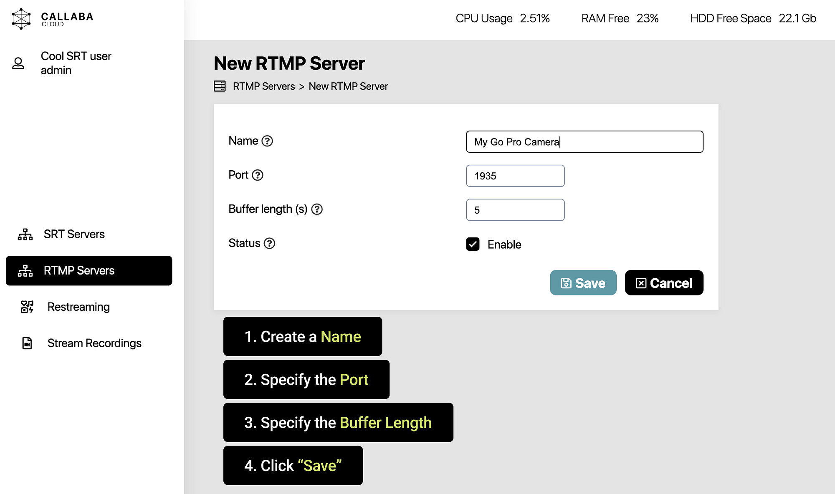Click the CPU Usage 2.51% readout
835x494 pixels.
tap(503, 18)
